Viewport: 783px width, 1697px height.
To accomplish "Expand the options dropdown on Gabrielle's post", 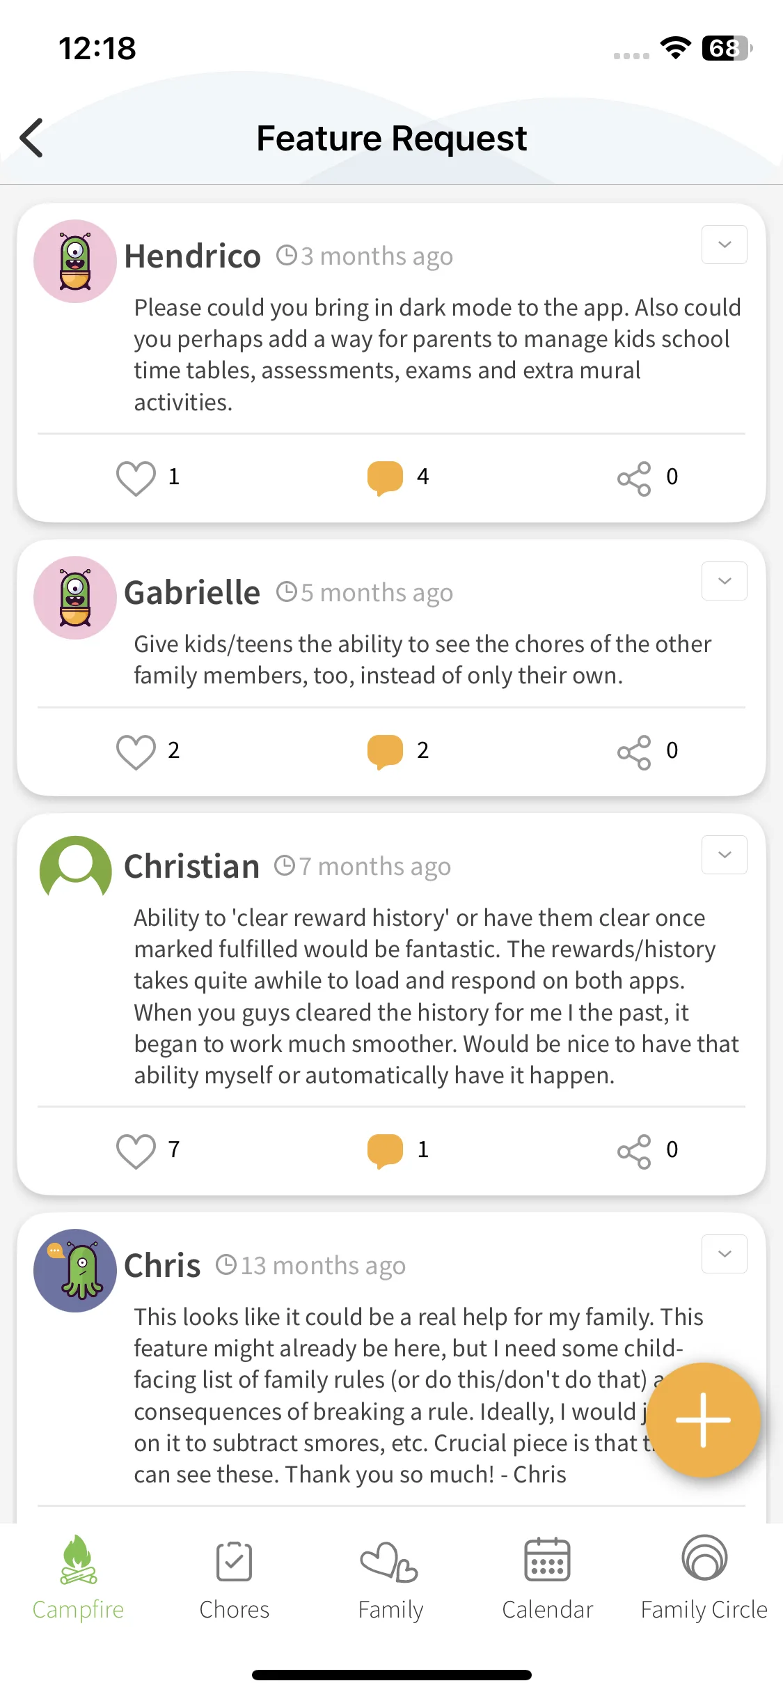I will [x=724, y=581].
